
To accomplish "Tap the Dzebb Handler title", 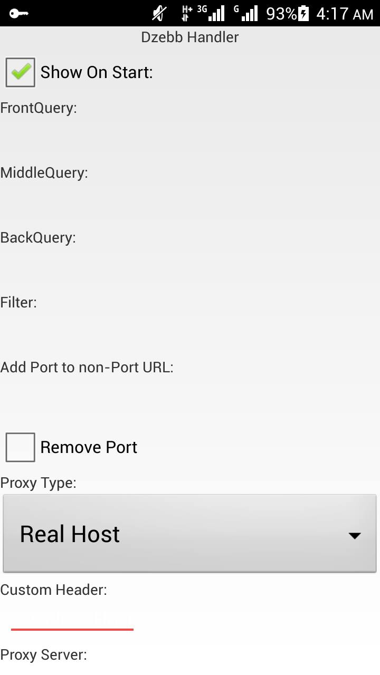I will point(190,37).
